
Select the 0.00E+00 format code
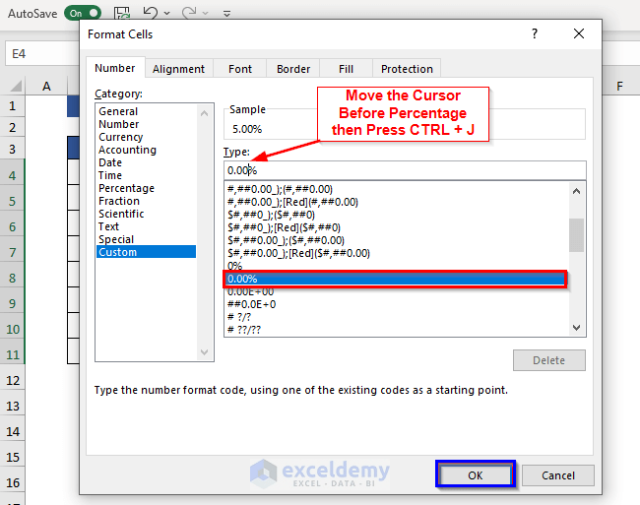(x=397, y=291)
